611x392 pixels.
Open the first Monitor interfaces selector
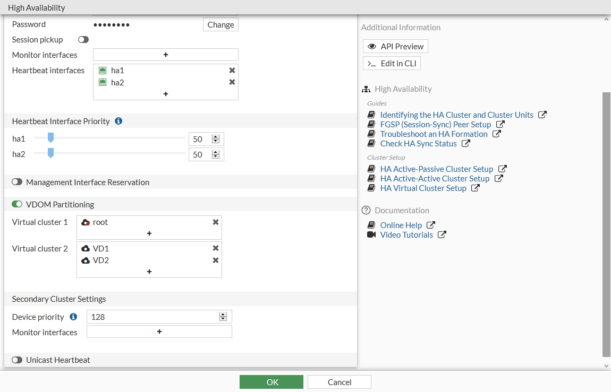click(x=166, y=55)
